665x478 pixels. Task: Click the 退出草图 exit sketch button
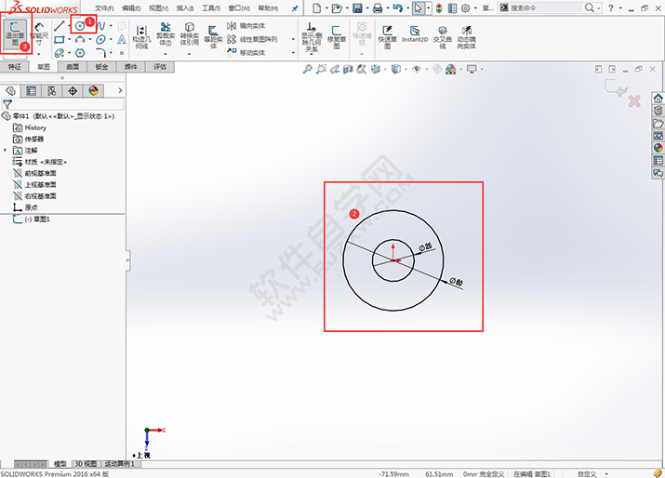pos(15,33)
